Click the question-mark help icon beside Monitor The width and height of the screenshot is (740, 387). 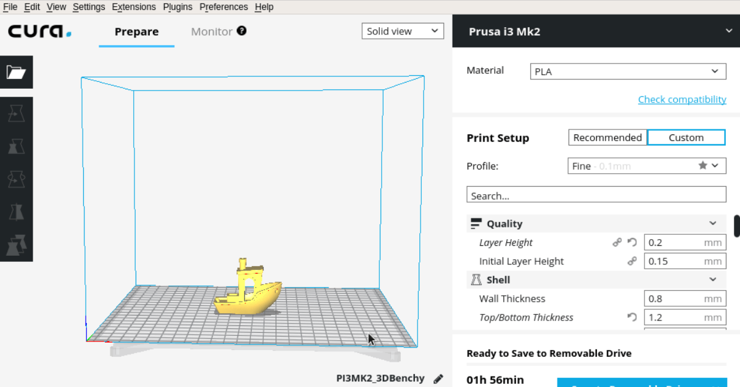click(241, 30)
